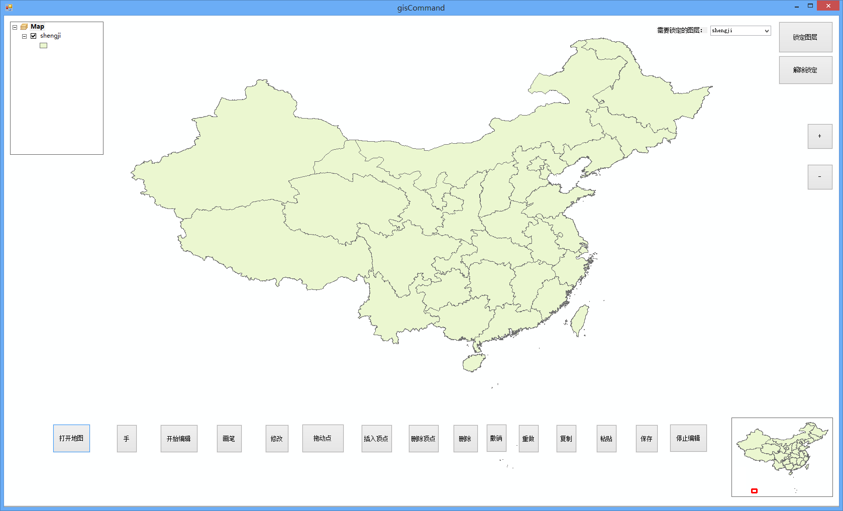Select the shengji layer name in tree
The width and height of the screenshot is (843, 511).
click(50, 36)
